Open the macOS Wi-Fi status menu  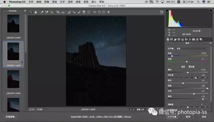pyautogui.click(x=157, y=2)
